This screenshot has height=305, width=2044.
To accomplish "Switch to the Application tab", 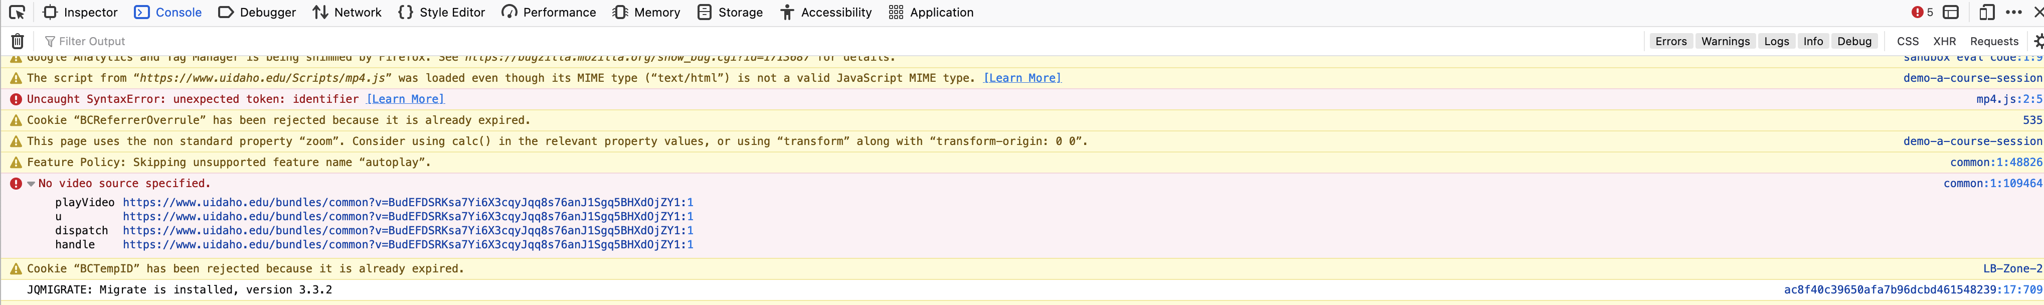I will (x=931, y=12).
